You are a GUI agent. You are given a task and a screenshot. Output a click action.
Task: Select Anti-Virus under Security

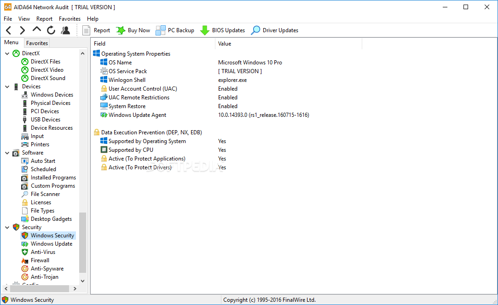point(38,252)
